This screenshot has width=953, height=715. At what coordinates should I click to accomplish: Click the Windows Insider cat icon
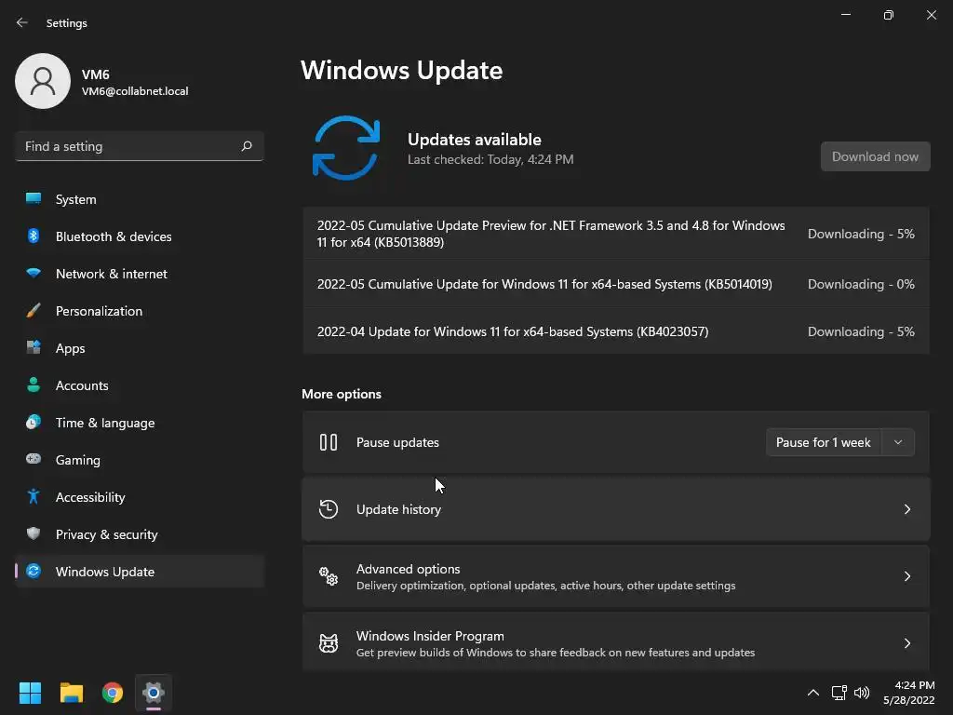(x=329, y=642)
